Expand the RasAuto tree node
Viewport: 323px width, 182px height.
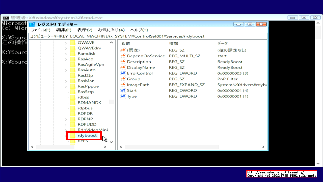(66, 70)
